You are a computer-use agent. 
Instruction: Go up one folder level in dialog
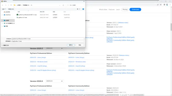[x=11, y=5]
